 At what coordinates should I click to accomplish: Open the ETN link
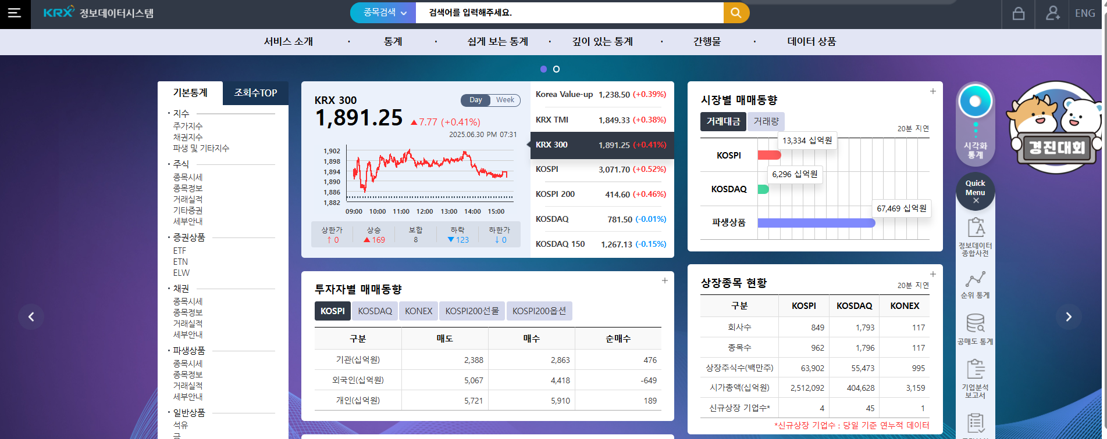click(180, 262)
